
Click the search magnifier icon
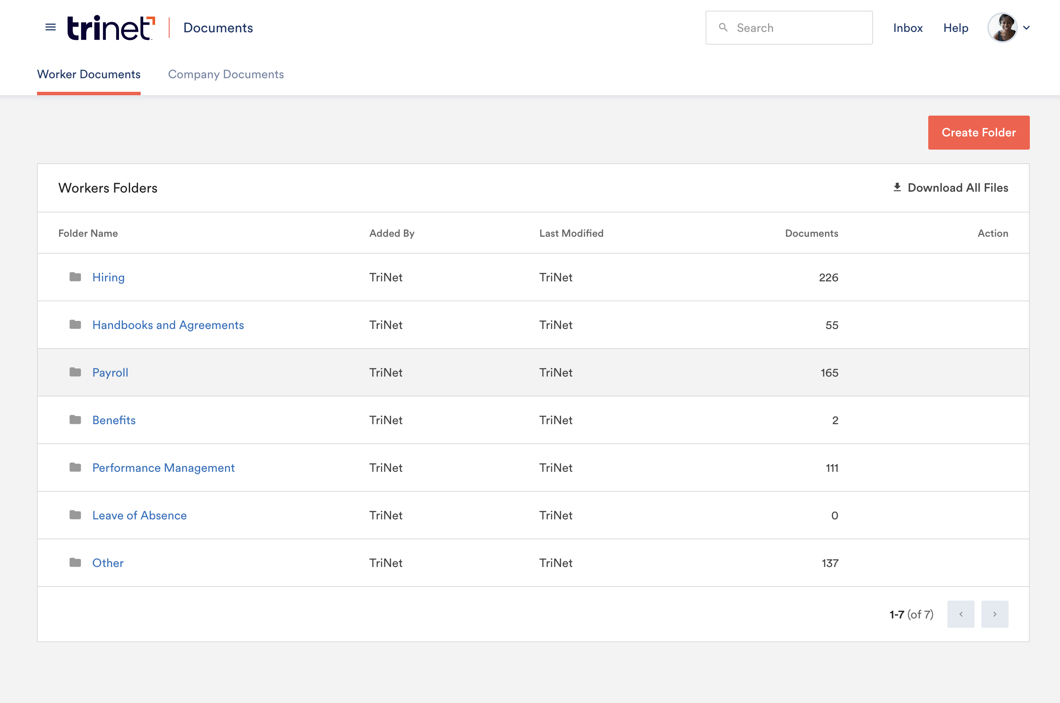click(723, 27)
